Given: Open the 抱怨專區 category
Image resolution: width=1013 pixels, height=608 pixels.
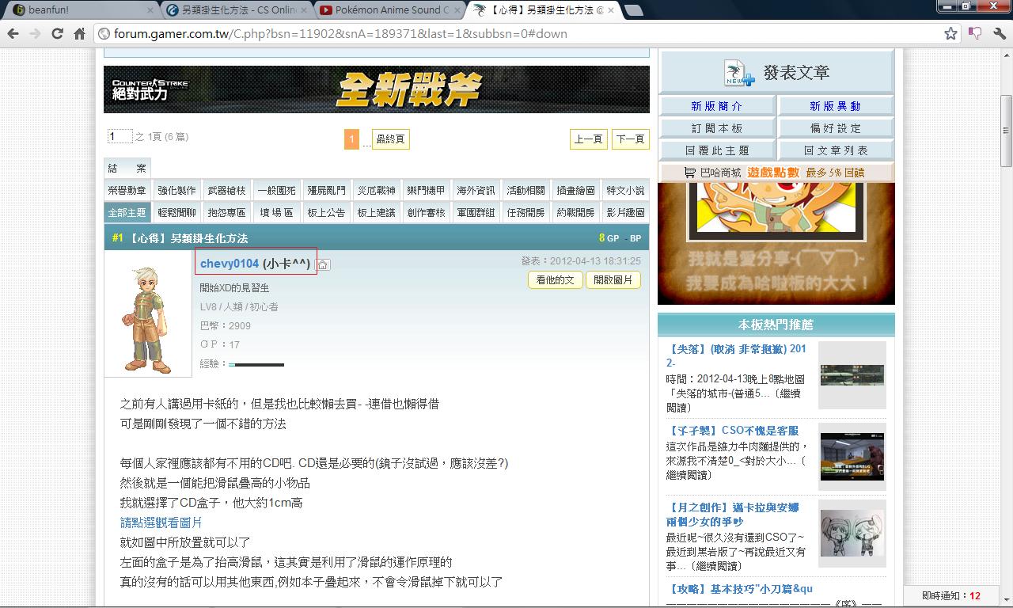Looking at the screenshot, I should pos(226,212).
